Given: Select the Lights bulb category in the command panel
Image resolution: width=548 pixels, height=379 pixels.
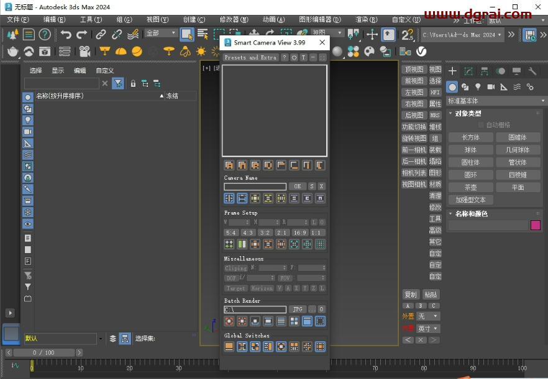Looking at the screenshot, I should [478, 87].
